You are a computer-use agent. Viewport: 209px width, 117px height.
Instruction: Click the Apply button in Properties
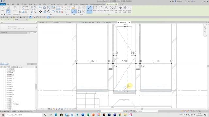32,64
